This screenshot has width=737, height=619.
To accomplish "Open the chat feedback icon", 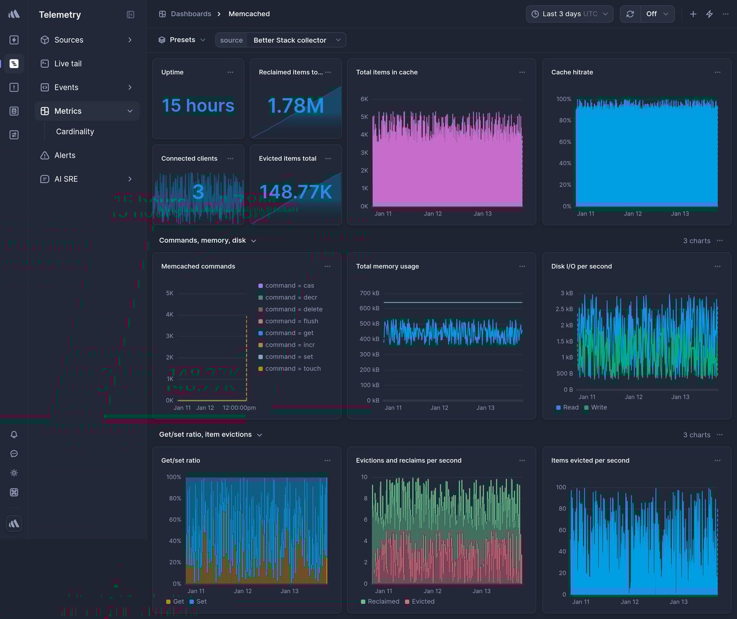I will coord(14,453).
